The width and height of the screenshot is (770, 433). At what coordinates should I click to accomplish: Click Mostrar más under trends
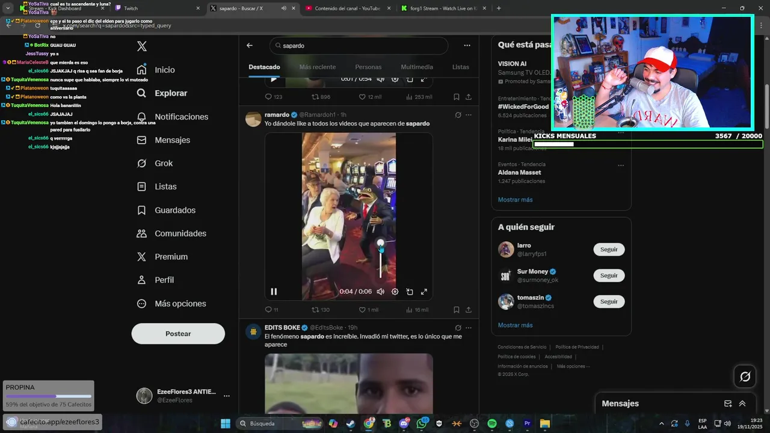click(515, 200)
